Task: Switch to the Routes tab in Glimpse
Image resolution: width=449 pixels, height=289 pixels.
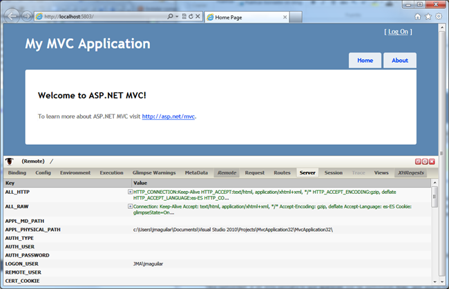Action: (x=282, y=172)
